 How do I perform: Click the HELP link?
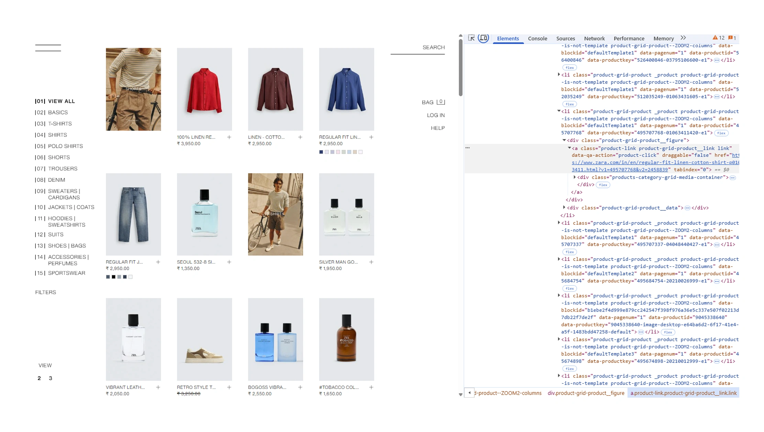438,128
